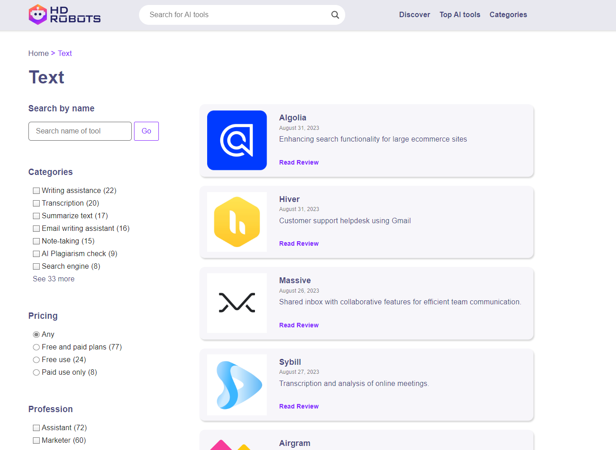
Task: Click Algolia description about ecommerce search
Action: point(373,139)
